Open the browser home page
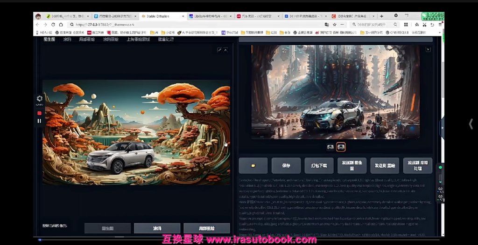The image size is (478, 245). tap(61, 25)
